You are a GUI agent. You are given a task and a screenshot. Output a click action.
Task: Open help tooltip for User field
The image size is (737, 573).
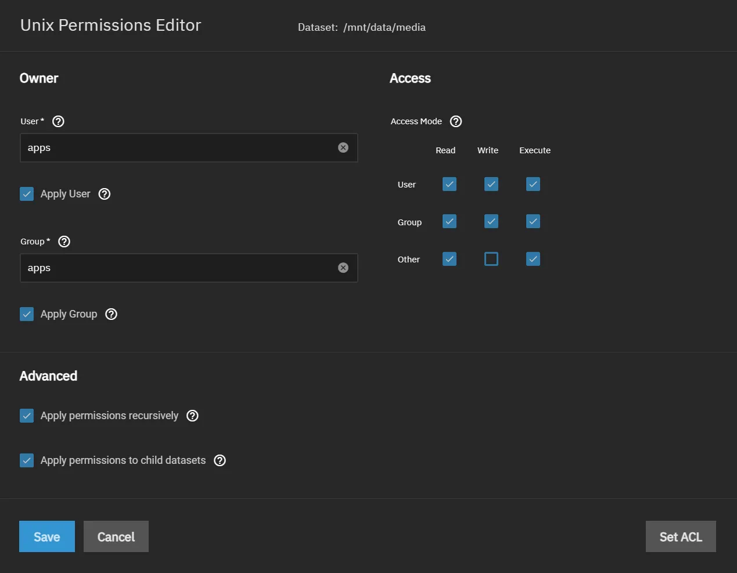coord(58,121)
